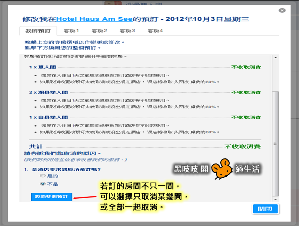Click 不收取消費 beside 湖景雙人間
Viewport: 299px width, 226px height.
coord(246,92)
